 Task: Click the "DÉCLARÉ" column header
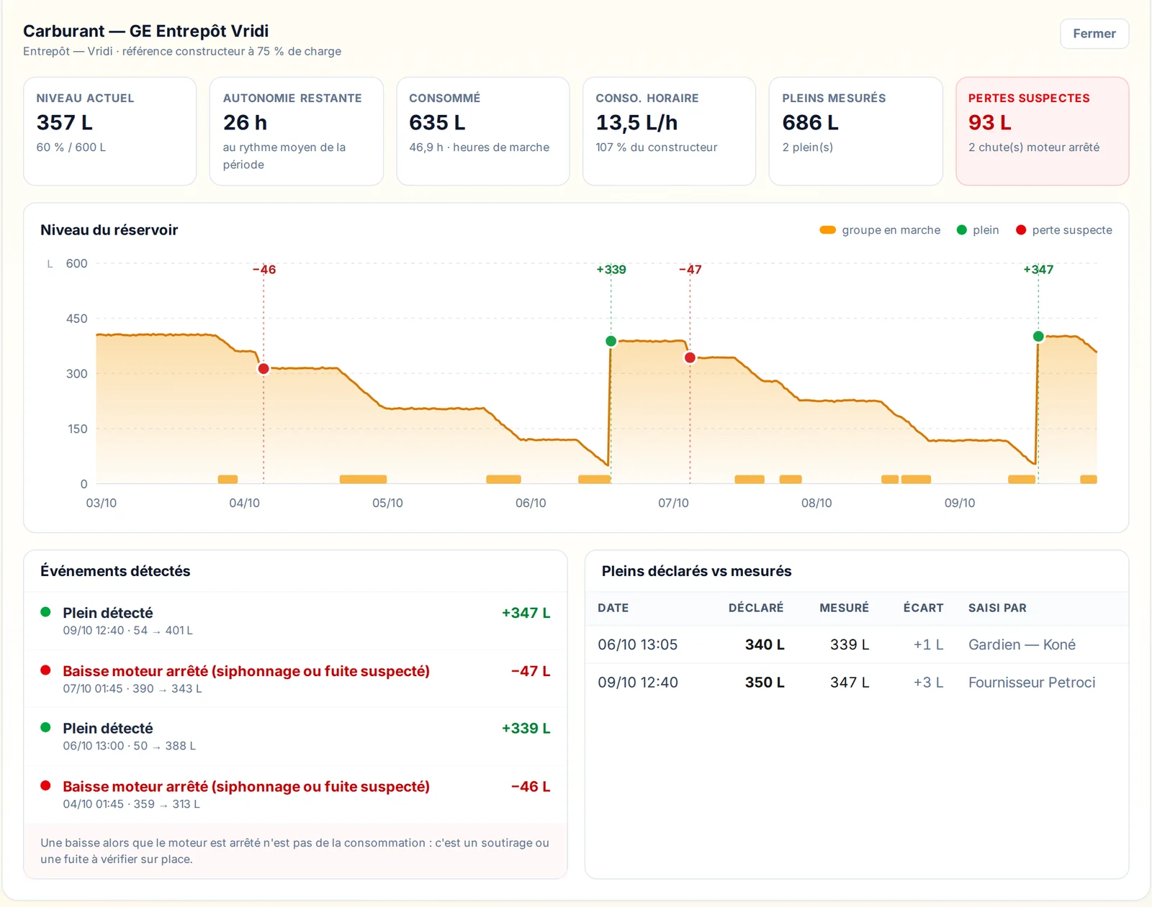[x=756, y=608]
